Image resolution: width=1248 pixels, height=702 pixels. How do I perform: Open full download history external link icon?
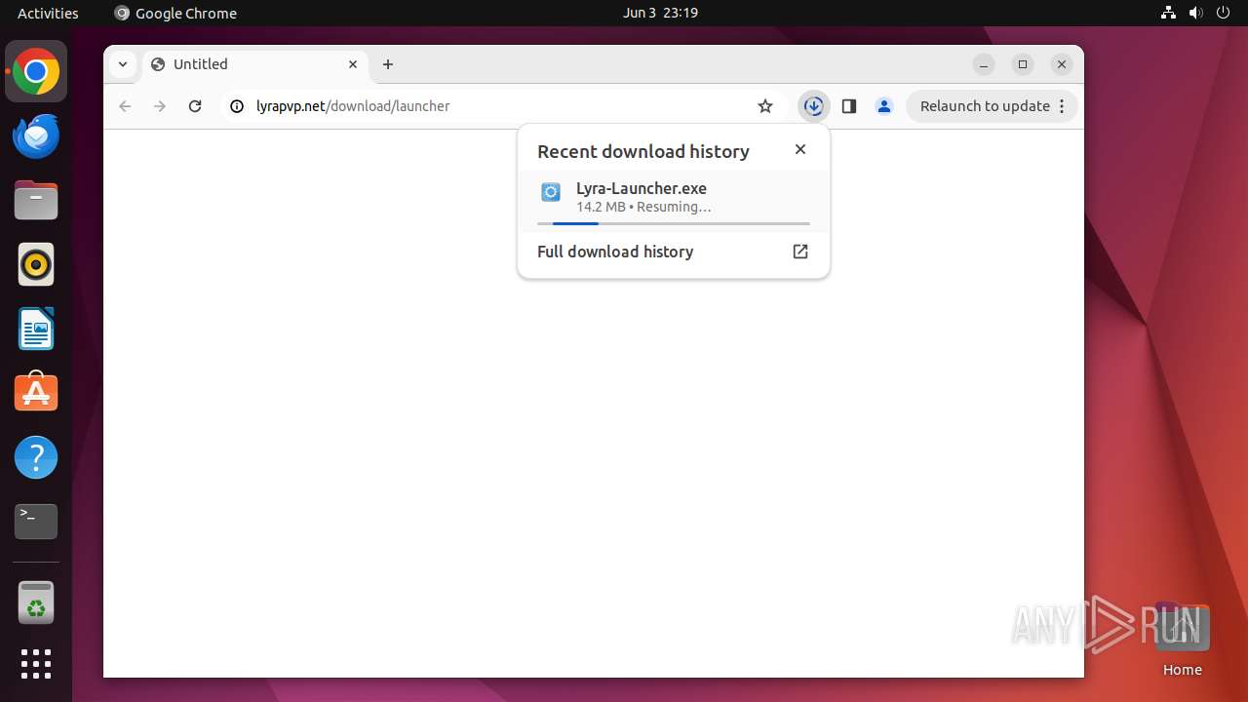tap(800, 252)
